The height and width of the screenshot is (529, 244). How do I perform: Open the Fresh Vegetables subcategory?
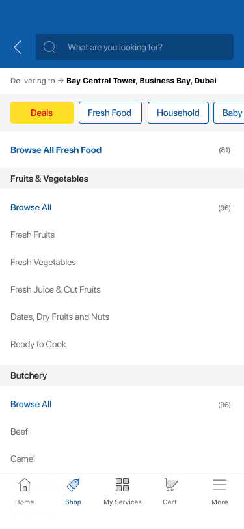tap(43, 262)
